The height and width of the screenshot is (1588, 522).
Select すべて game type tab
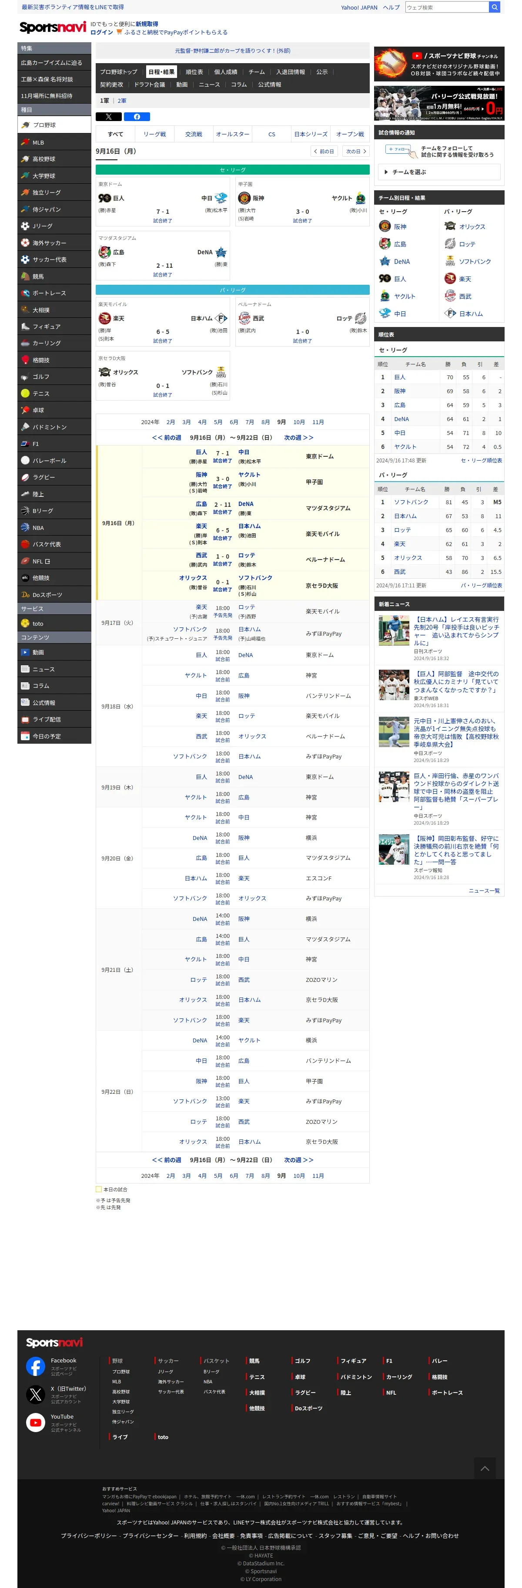(x=115, y=134)
